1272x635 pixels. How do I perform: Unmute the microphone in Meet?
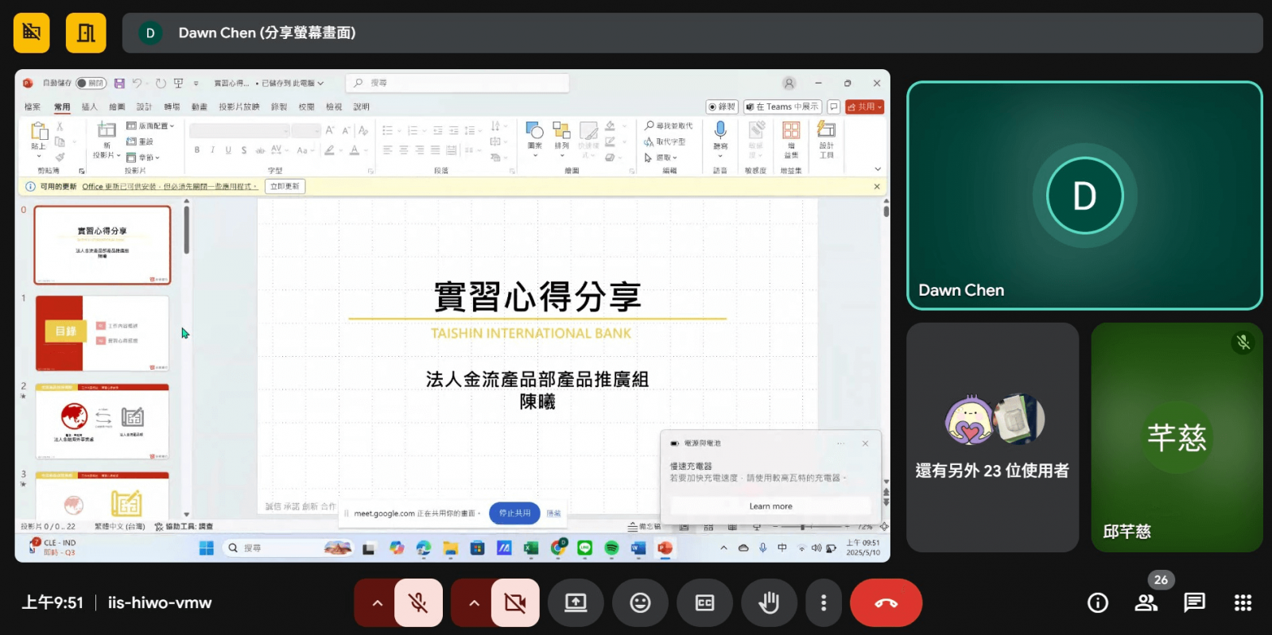(418, 603)
